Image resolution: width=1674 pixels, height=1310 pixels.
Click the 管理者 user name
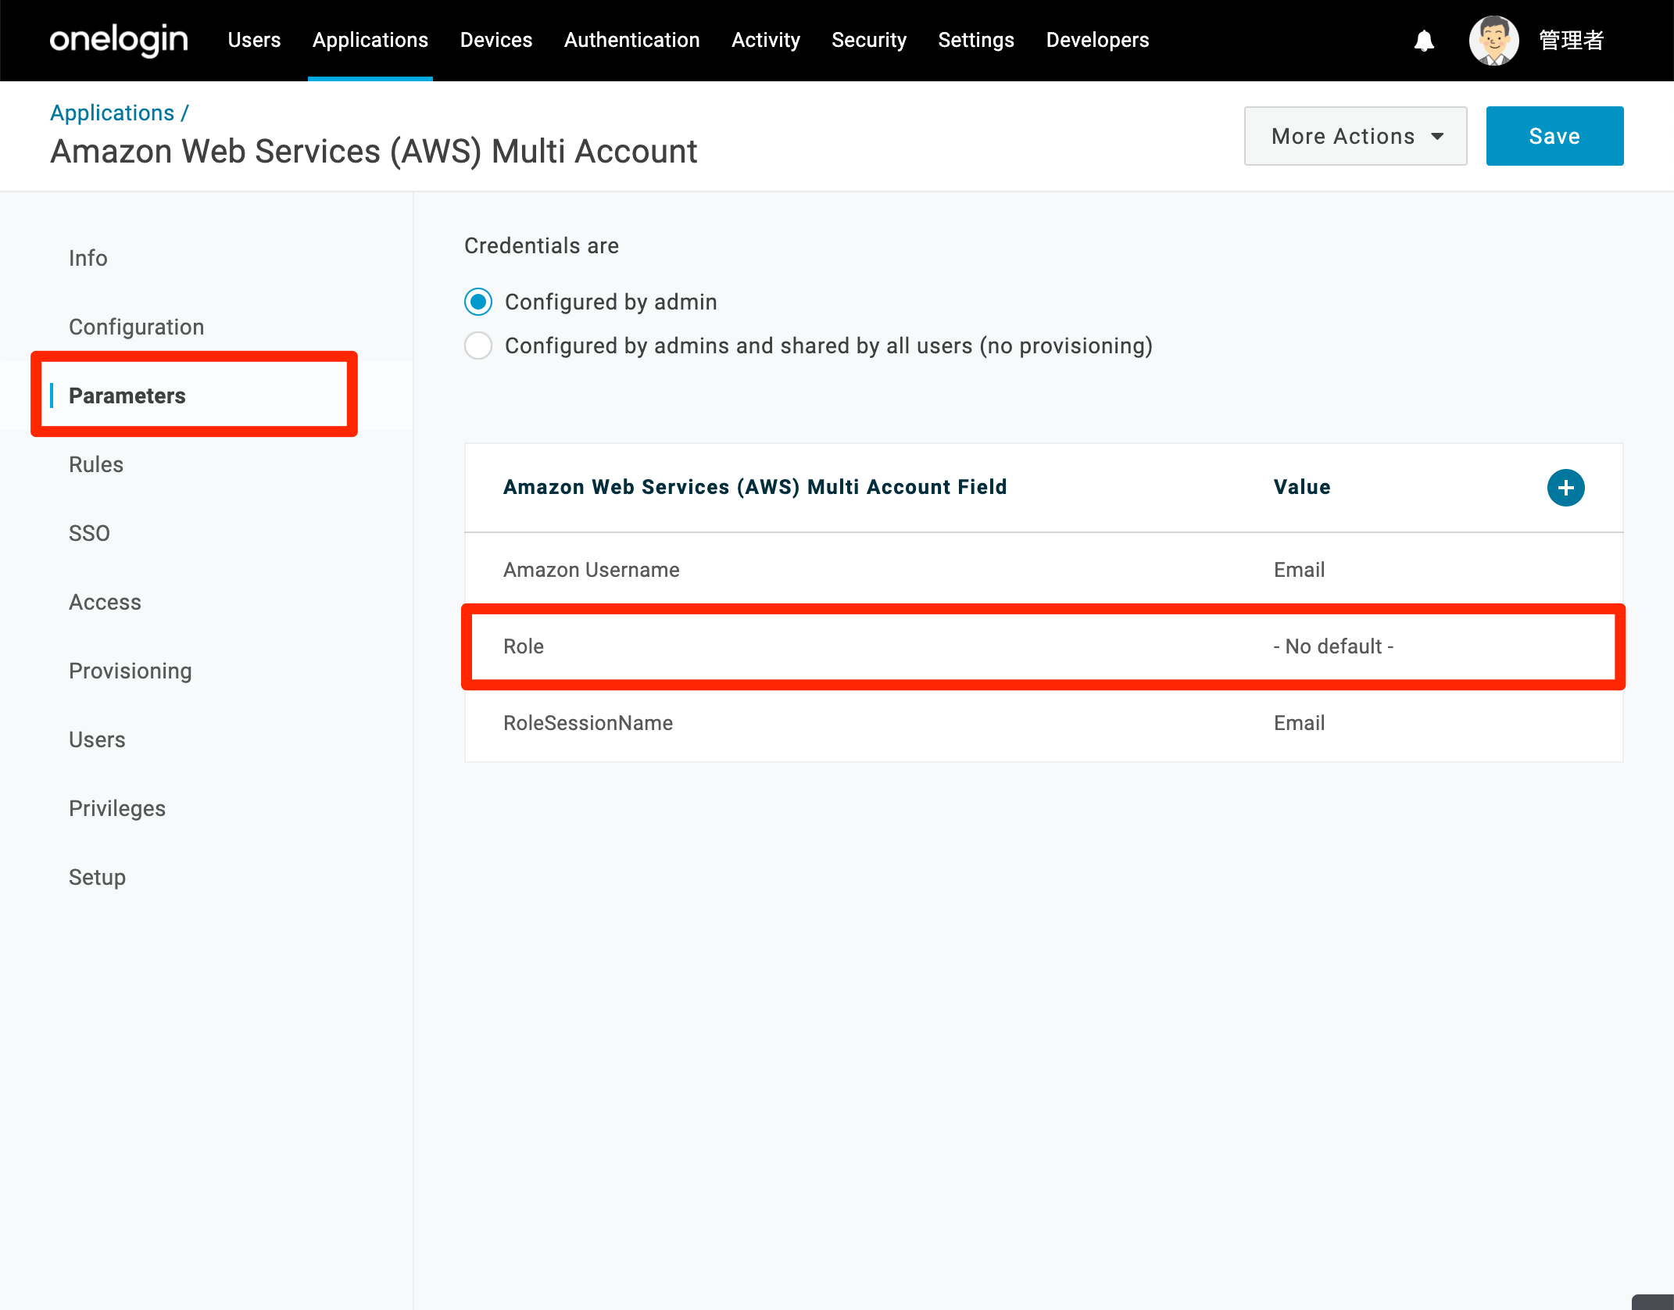pos(1571,40)
